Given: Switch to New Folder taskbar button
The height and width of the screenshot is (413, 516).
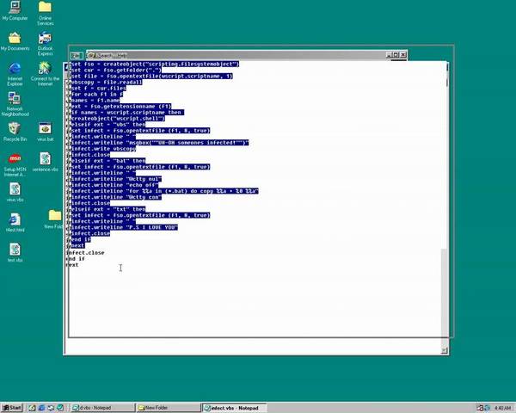Looking at the screenshot, I should [x=169, y=408].
